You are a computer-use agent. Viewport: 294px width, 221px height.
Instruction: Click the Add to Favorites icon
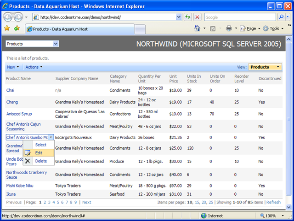17,29
